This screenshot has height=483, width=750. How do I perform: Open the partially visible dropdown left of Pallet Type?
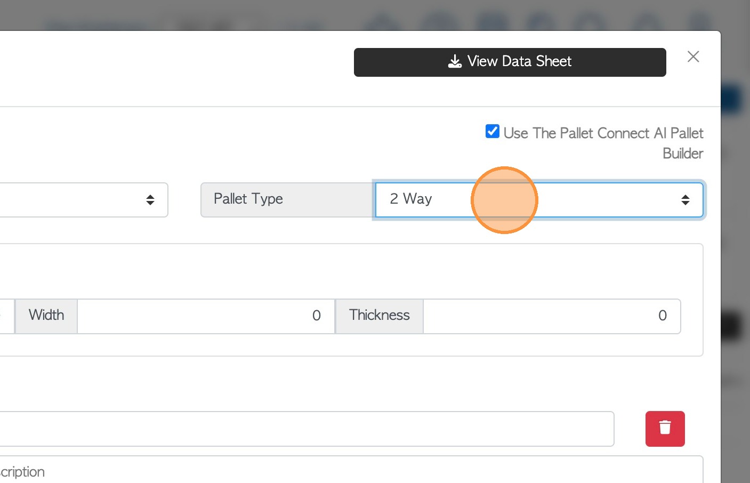[80, 200]
